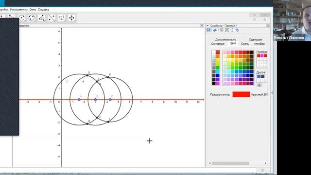Viewport: 311px width, 175px height.
Task: Close the Properties panel
Action: coord(268,26)
